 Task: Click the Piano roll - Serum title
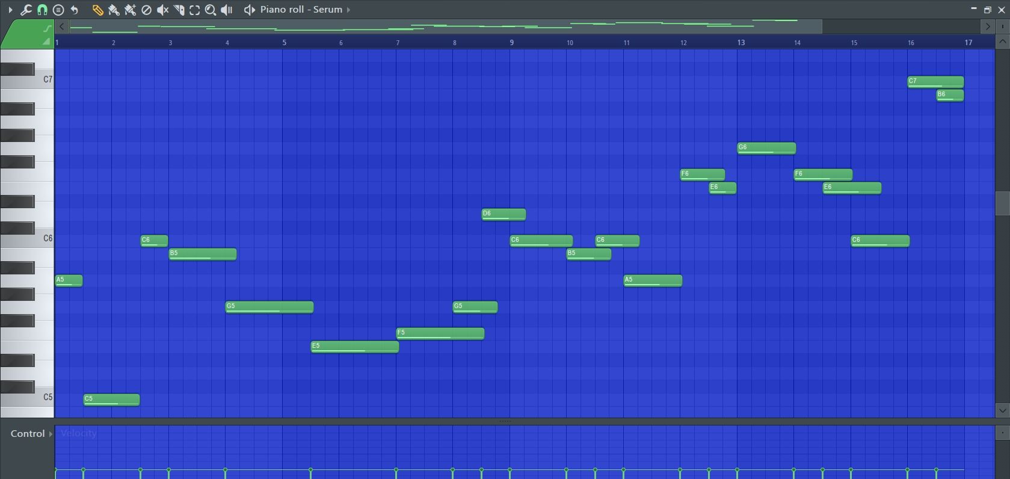[x=301, y=10]
